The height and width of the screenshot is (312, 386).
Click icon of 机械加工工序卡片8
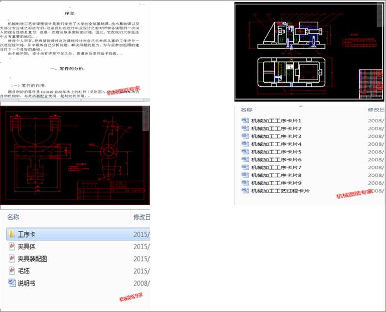(x=245, y=175)
